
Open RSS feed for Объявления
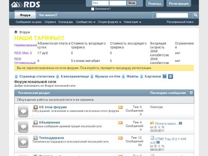coord(120,123)
